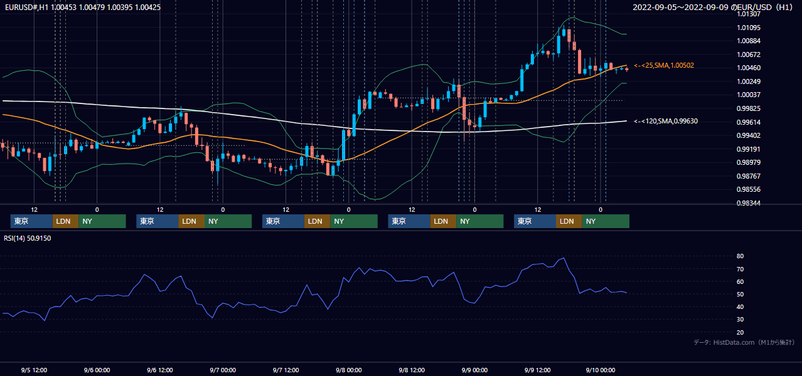Click price axis value 0.98344
802x376 pixels.
point(749,203)
